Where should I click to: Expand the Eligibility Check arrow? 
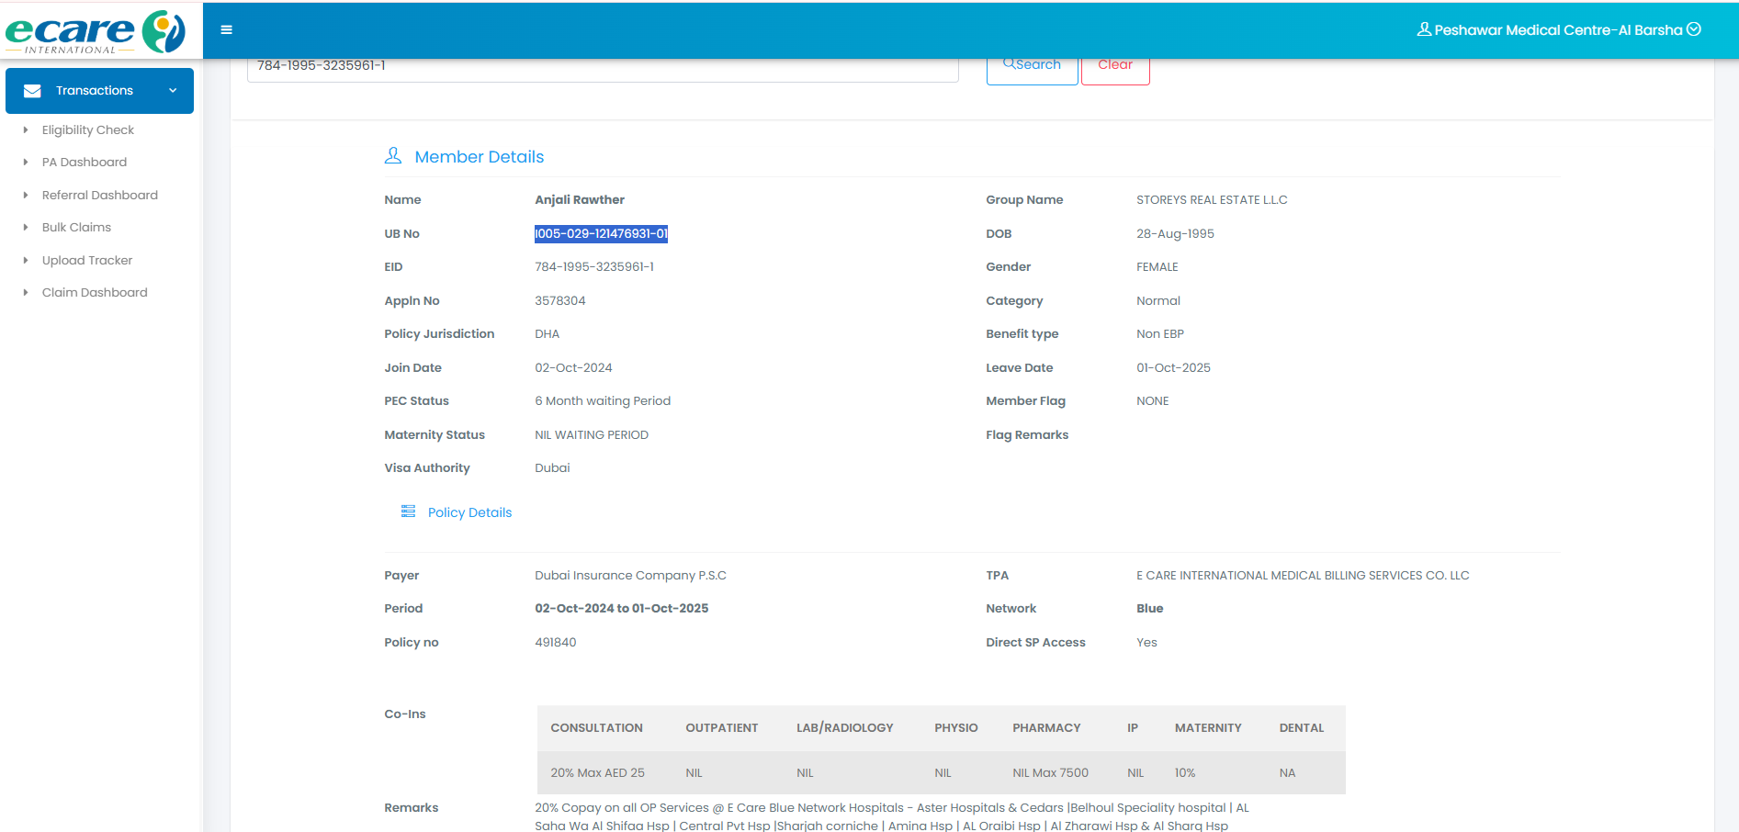click(x=26, y=130)
